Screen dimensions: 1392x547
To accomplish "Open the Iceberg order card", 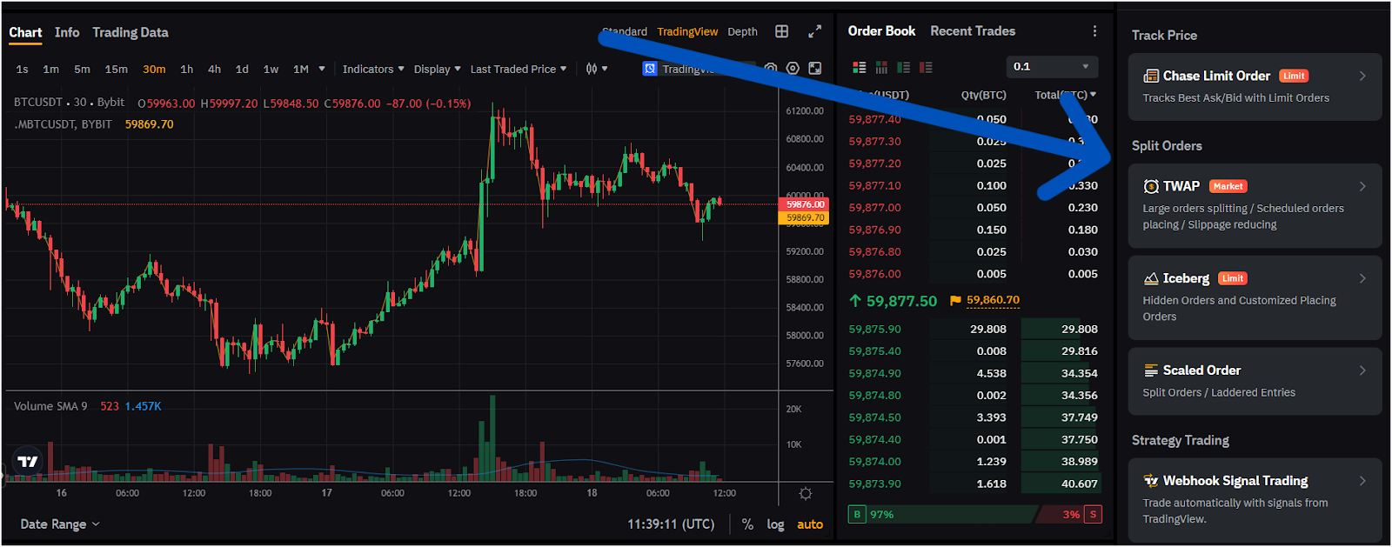I will [x=1255, y=297].
